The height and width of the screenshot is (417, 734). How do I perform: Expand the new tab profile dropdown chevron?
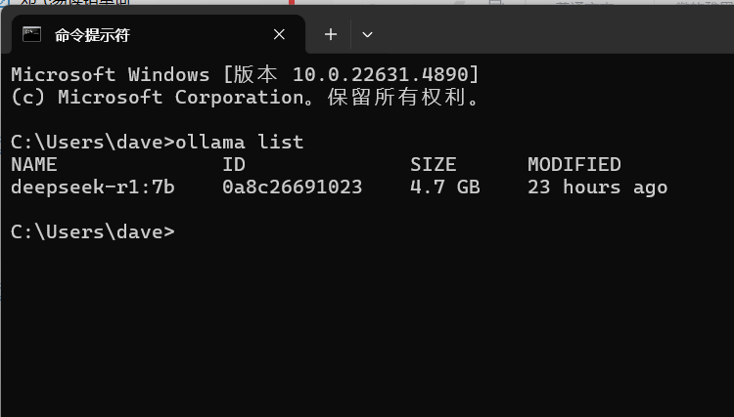click(x=367, y=34)
